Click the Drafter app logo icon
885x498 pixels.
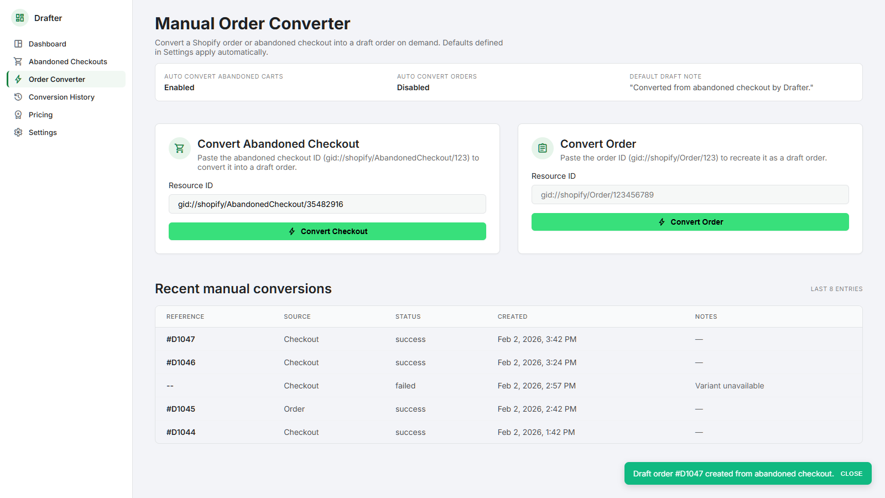[19, 18]
